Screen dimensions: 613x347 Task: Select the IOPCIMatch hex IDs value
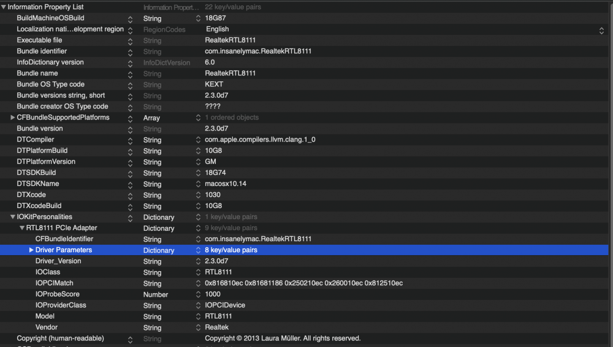[x=304, y=283]
